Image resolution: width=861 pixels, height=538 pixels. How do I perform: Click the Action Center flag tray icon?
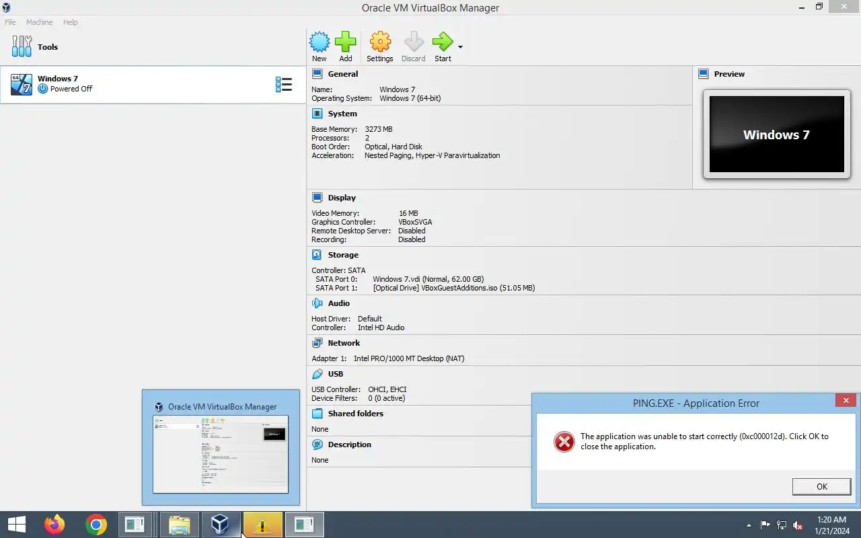click(765, 525)
